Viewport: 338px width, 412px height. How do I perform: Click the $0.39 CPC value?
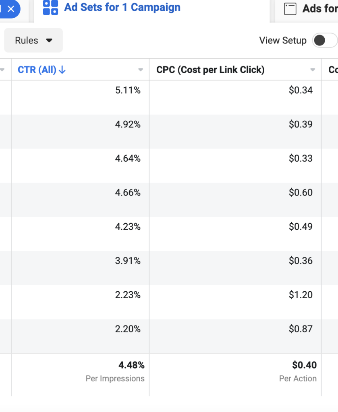click(x=301, y=124)
